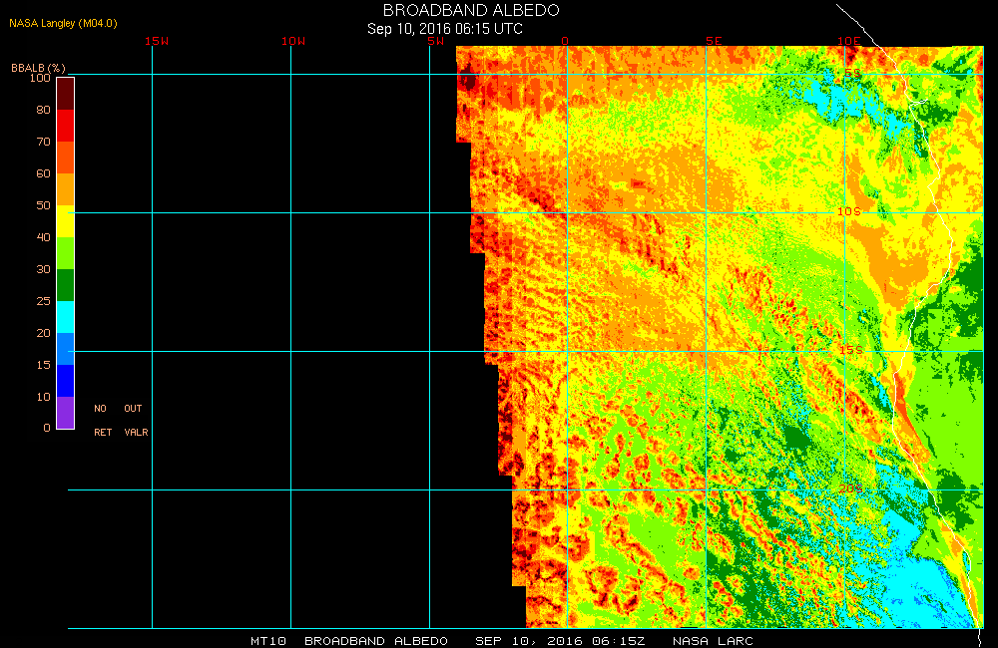This screenshot has width=998, height=648.
Task: Click the 10E longitude label
Action: click(848, 41)
